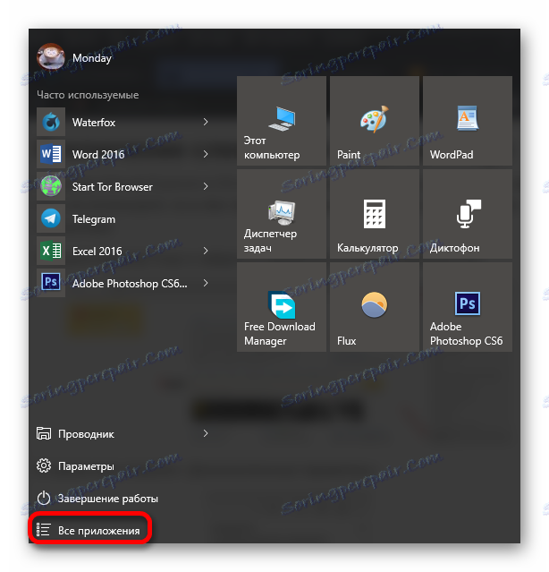Expand Waterfox jump list arrow
The height and width of the screenshot is (572, 549).
point(206,122)
